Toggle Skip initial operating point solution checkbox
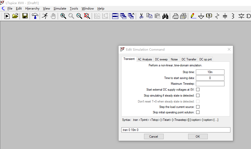This screenshot has width=251, height=149. 198,112
